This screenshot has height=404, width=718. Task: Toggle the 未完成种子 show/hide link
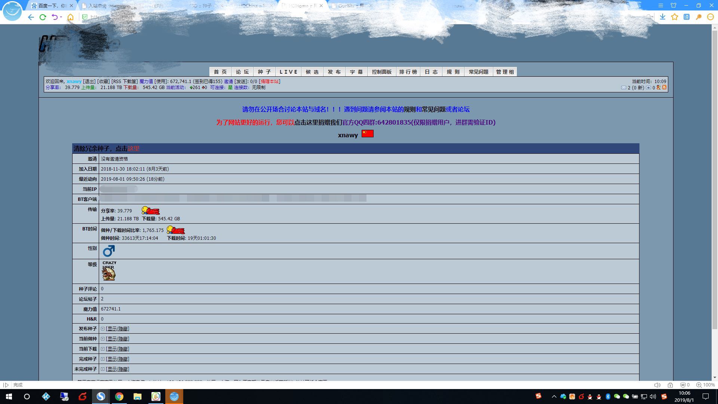tap(118, 369)
